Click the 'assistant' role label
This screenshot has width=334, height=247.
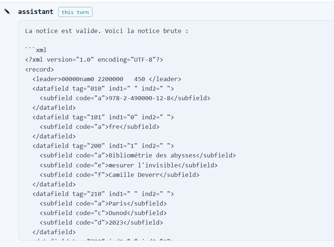click(x=36, y=11)
